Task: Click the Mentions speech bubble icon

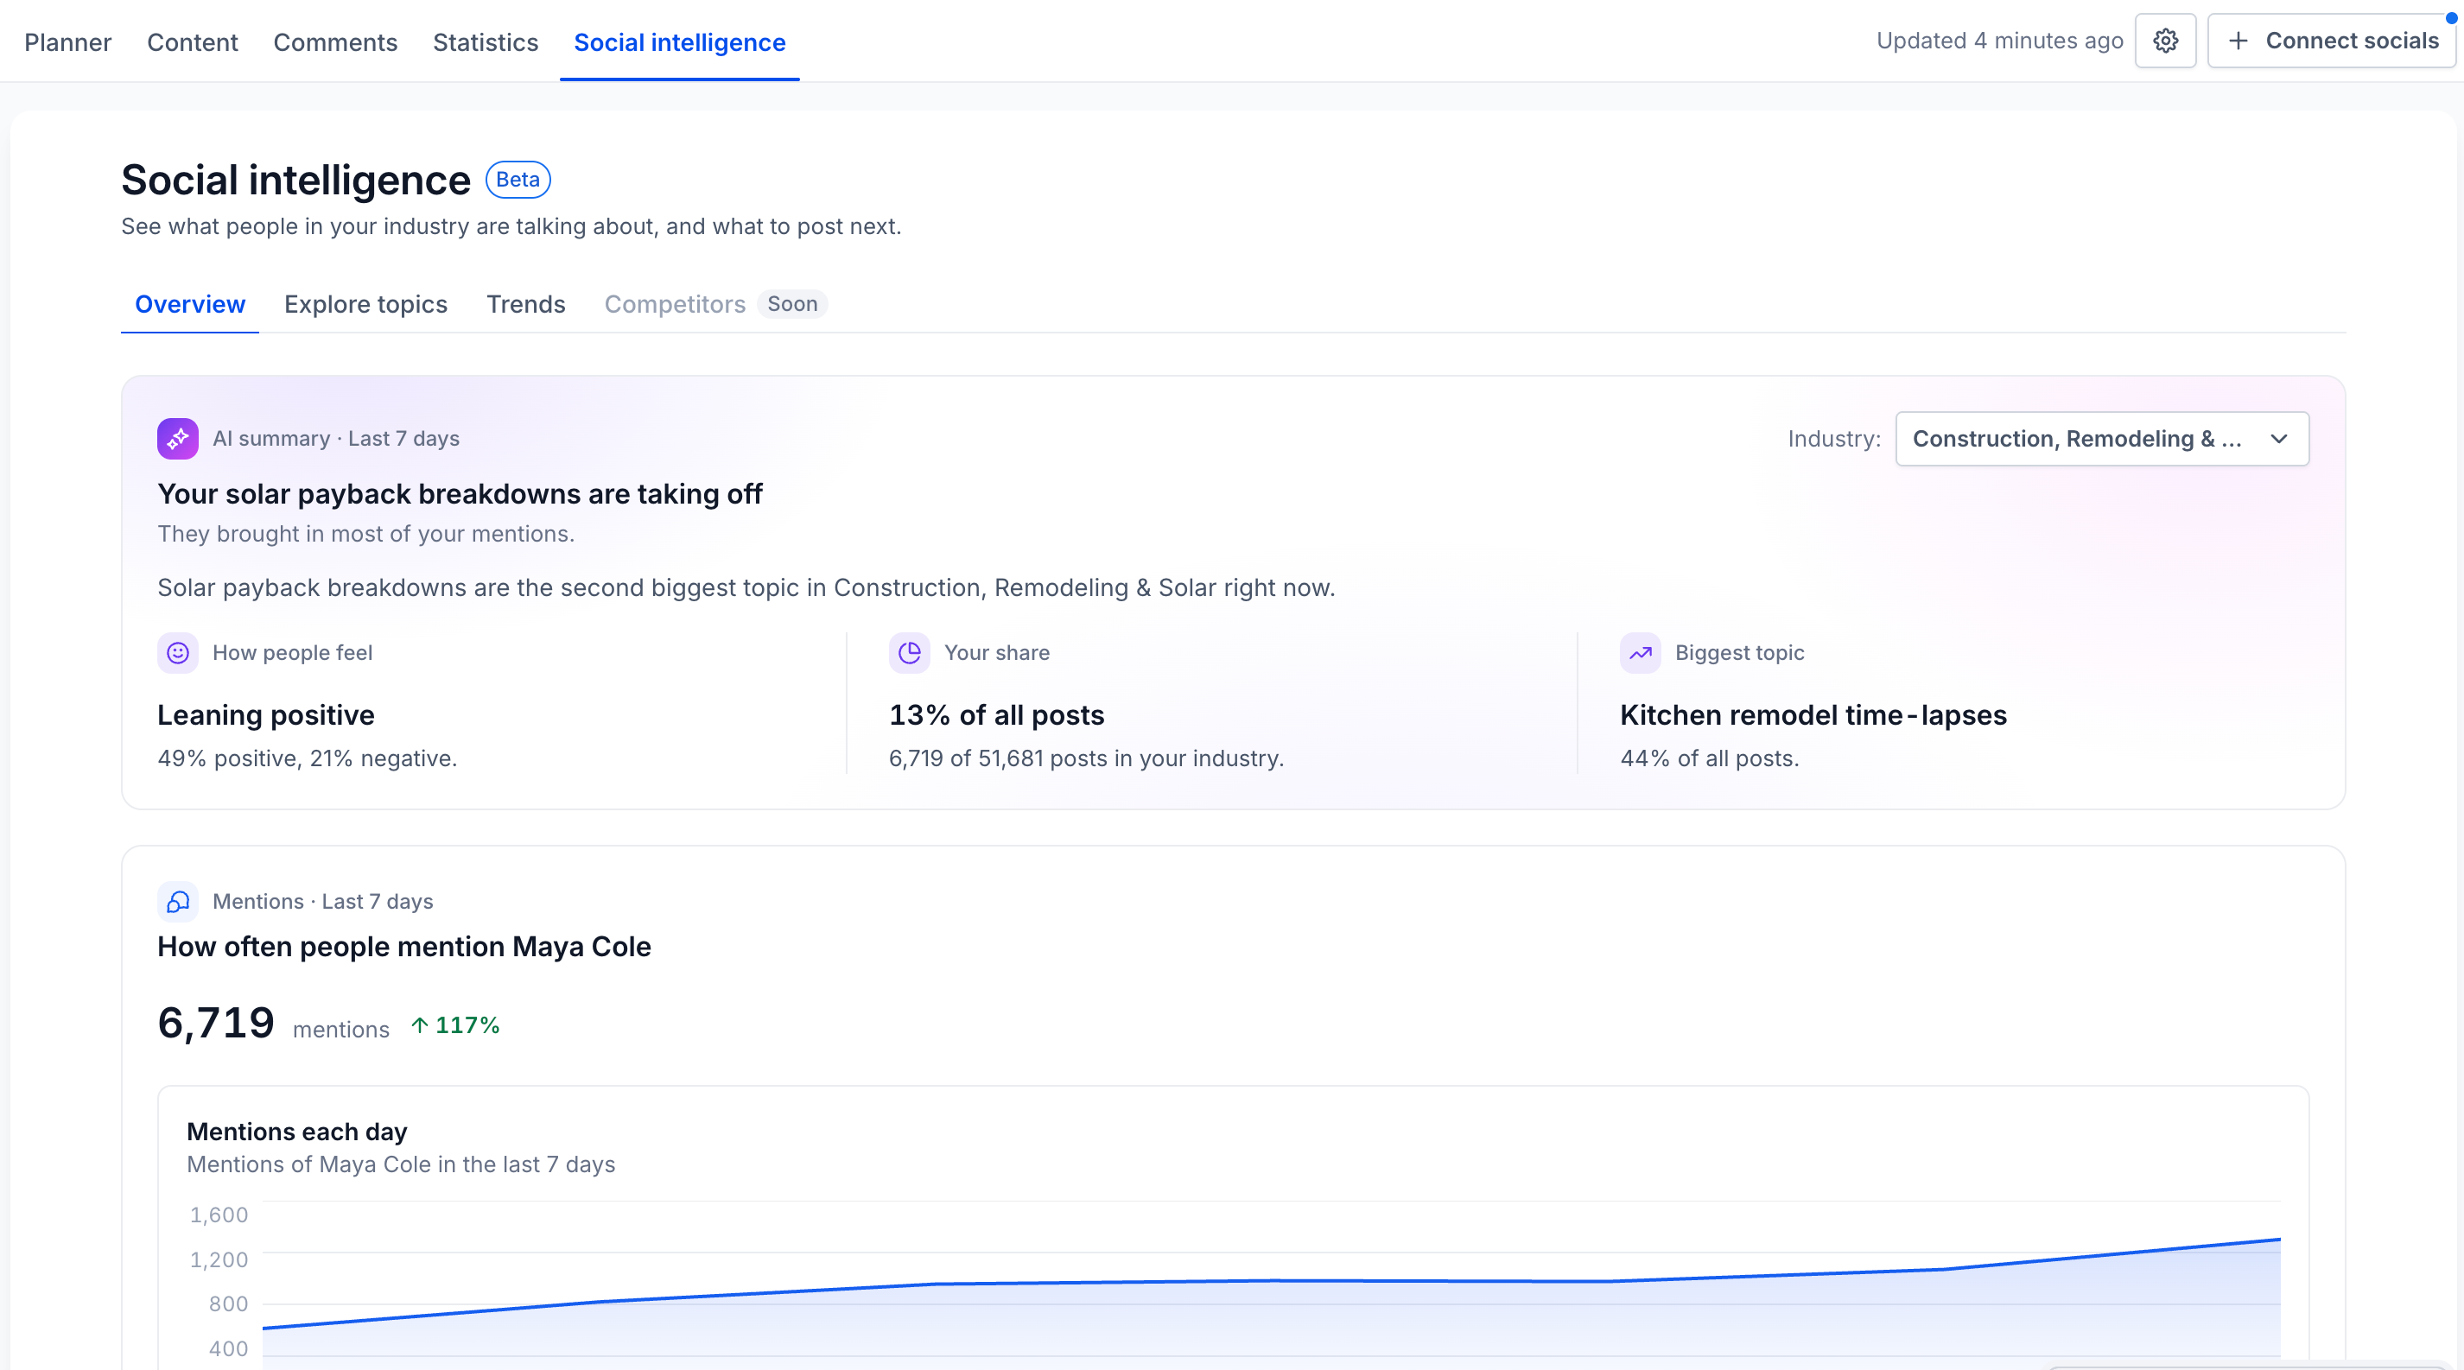Action: [x=178, y=902]
